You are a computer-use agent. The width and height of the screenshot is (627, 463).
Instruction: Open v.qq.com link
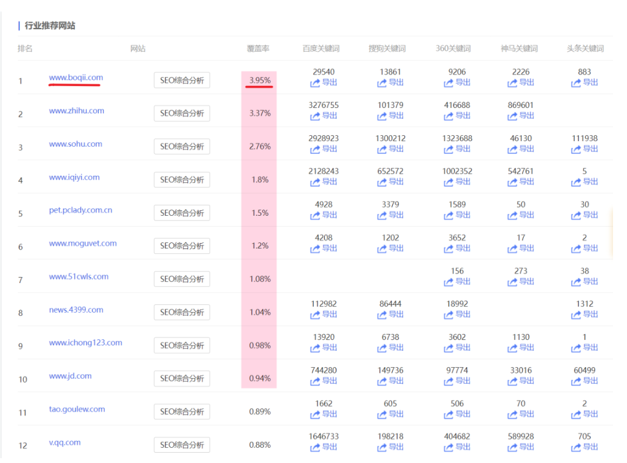(65, 442)
